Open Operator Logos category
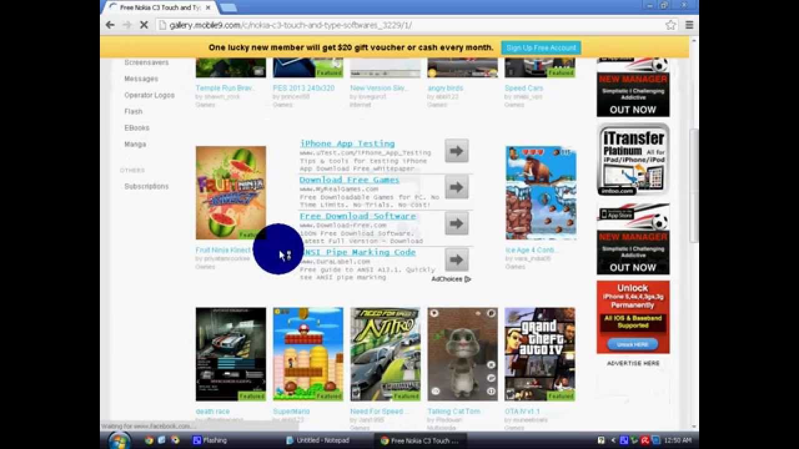The image size is (799, 449). [x=149, y=95]
